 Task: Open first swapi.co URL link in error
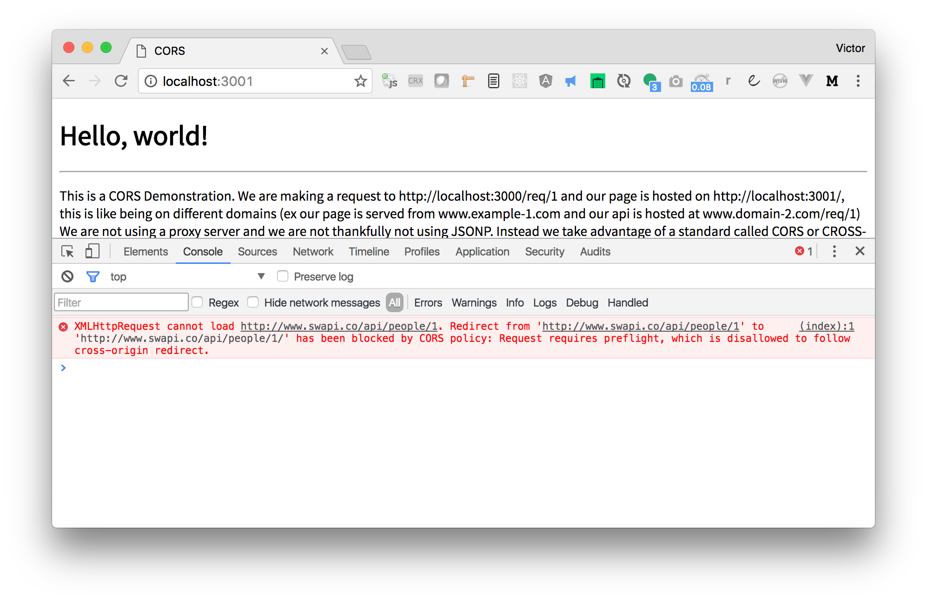click(339, 326)
